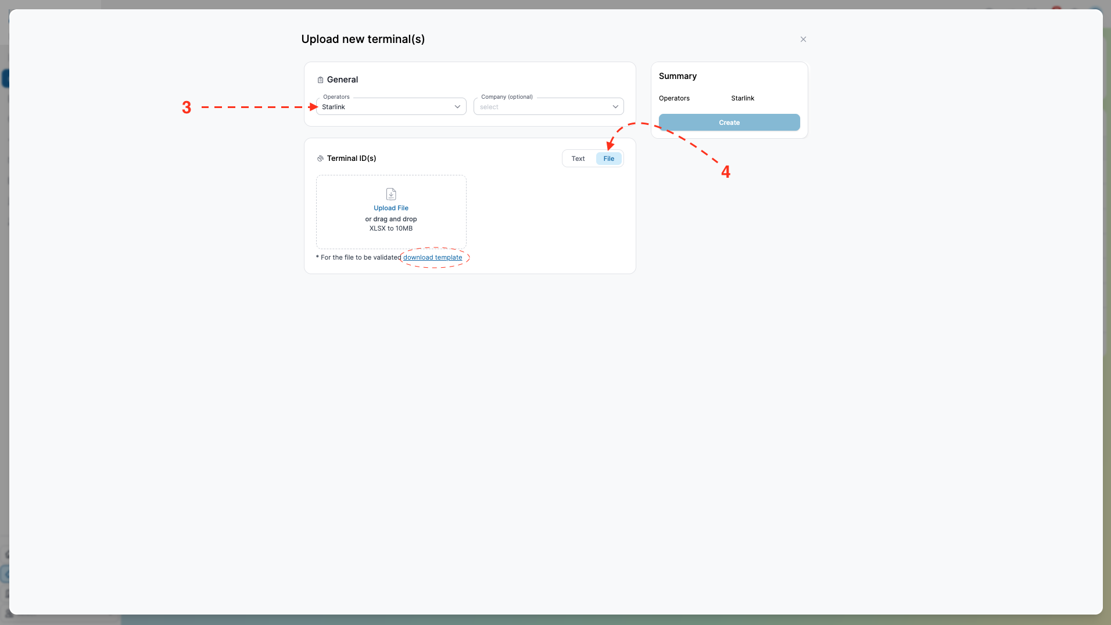Open the Company select field
1111x625 pixels.
click(549, 106)
